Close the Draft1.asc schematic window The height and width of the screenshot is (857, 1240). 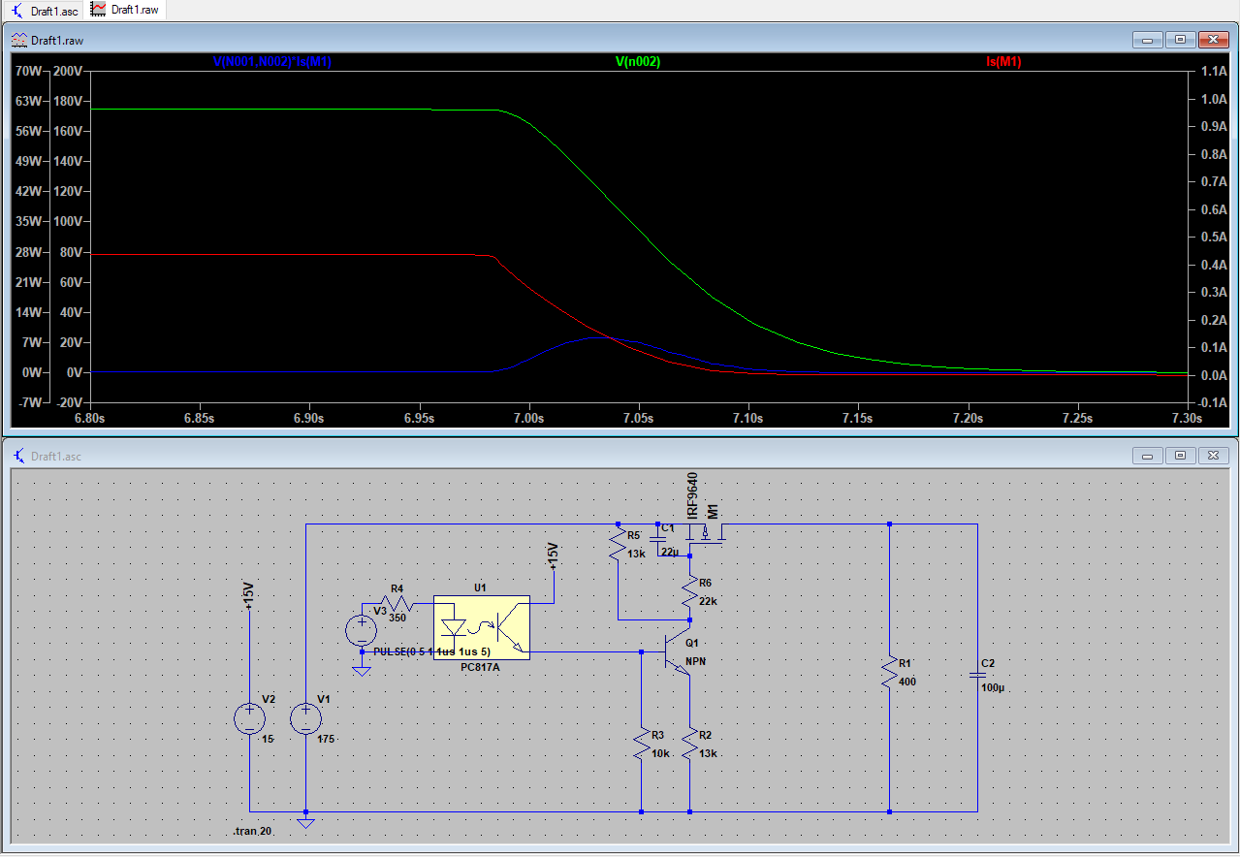pyautogui.click(x=1214, y=455)
